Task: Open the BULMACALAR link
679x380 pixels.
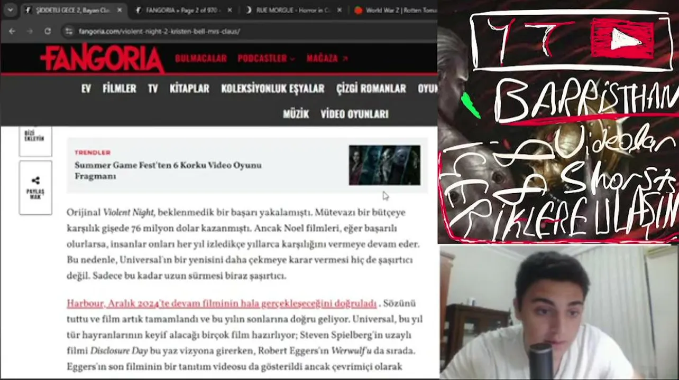Action: click(201, 59)
